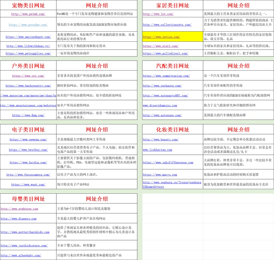The image size is (274, 260).
Task: Open the highlighted www.novica.com link
Action: [x=161, y=37]
